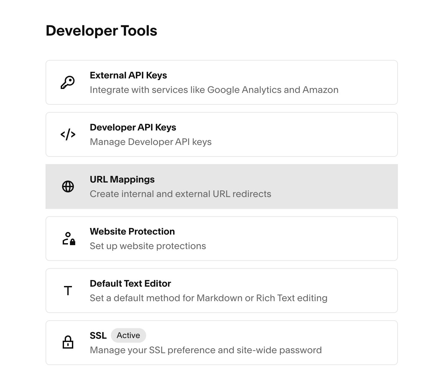Select 'Set up website protections' description
The width and height of the screenshot is (421, 371).
click(148, 246)
